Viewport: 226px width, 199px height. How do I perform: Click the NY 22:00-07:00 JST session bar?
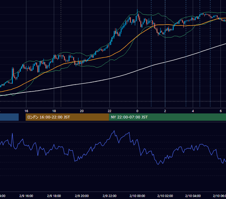click(167, 117)
